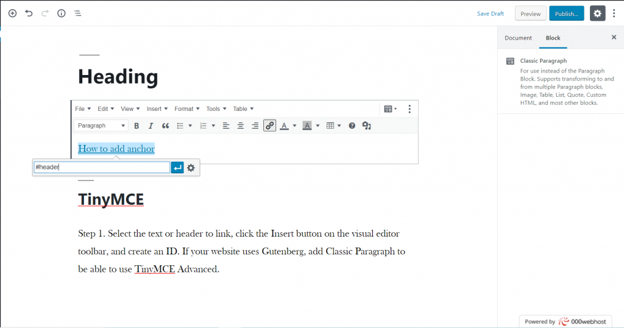Screen dimensions: 624x328
Task: Redo the last action
Action: (45, 13)
